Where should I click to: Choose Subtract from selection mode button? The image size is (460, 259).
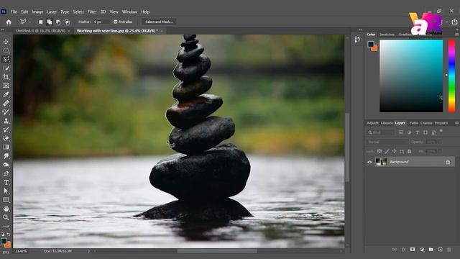tap(58, 22)
